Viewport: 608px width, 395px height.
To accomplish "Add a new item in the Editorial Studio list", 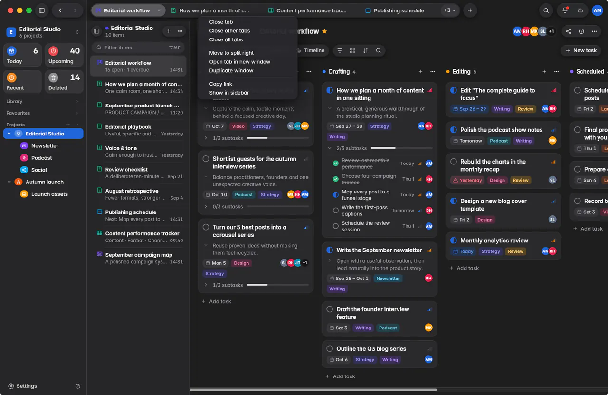I will [168, 31].
